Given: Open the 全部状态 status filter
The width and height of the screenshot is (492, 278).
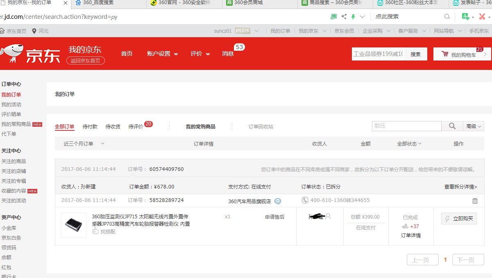Looking at the screenshot, I should (x=409, y=143).
